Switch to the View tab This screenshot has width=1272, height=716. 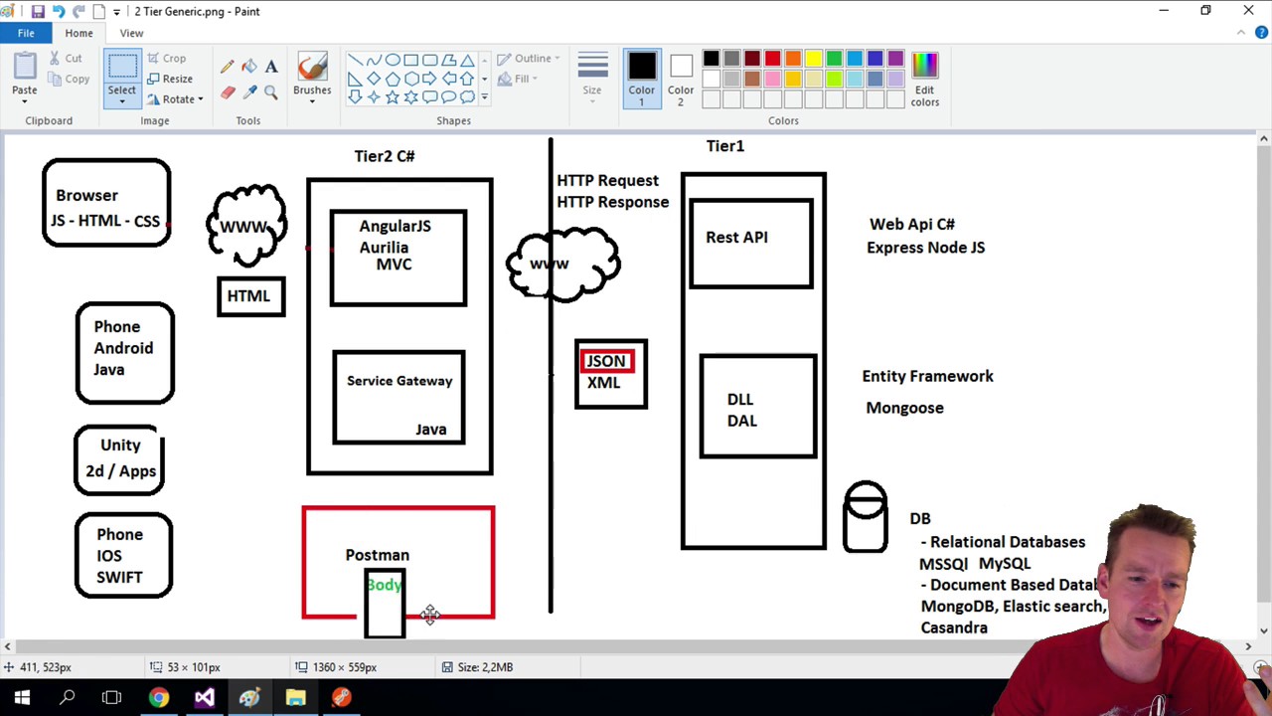tap(131, 33)
